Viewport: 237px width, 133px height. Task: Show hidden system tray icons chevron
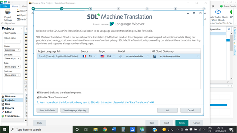tap(178, 130)
